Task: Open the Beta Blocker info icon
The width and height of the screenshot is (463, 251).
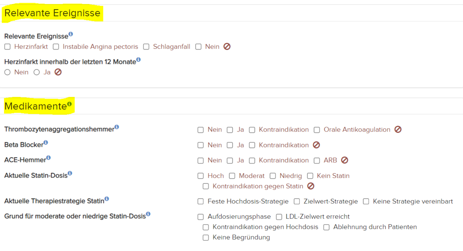Action: tap(46, 142)
